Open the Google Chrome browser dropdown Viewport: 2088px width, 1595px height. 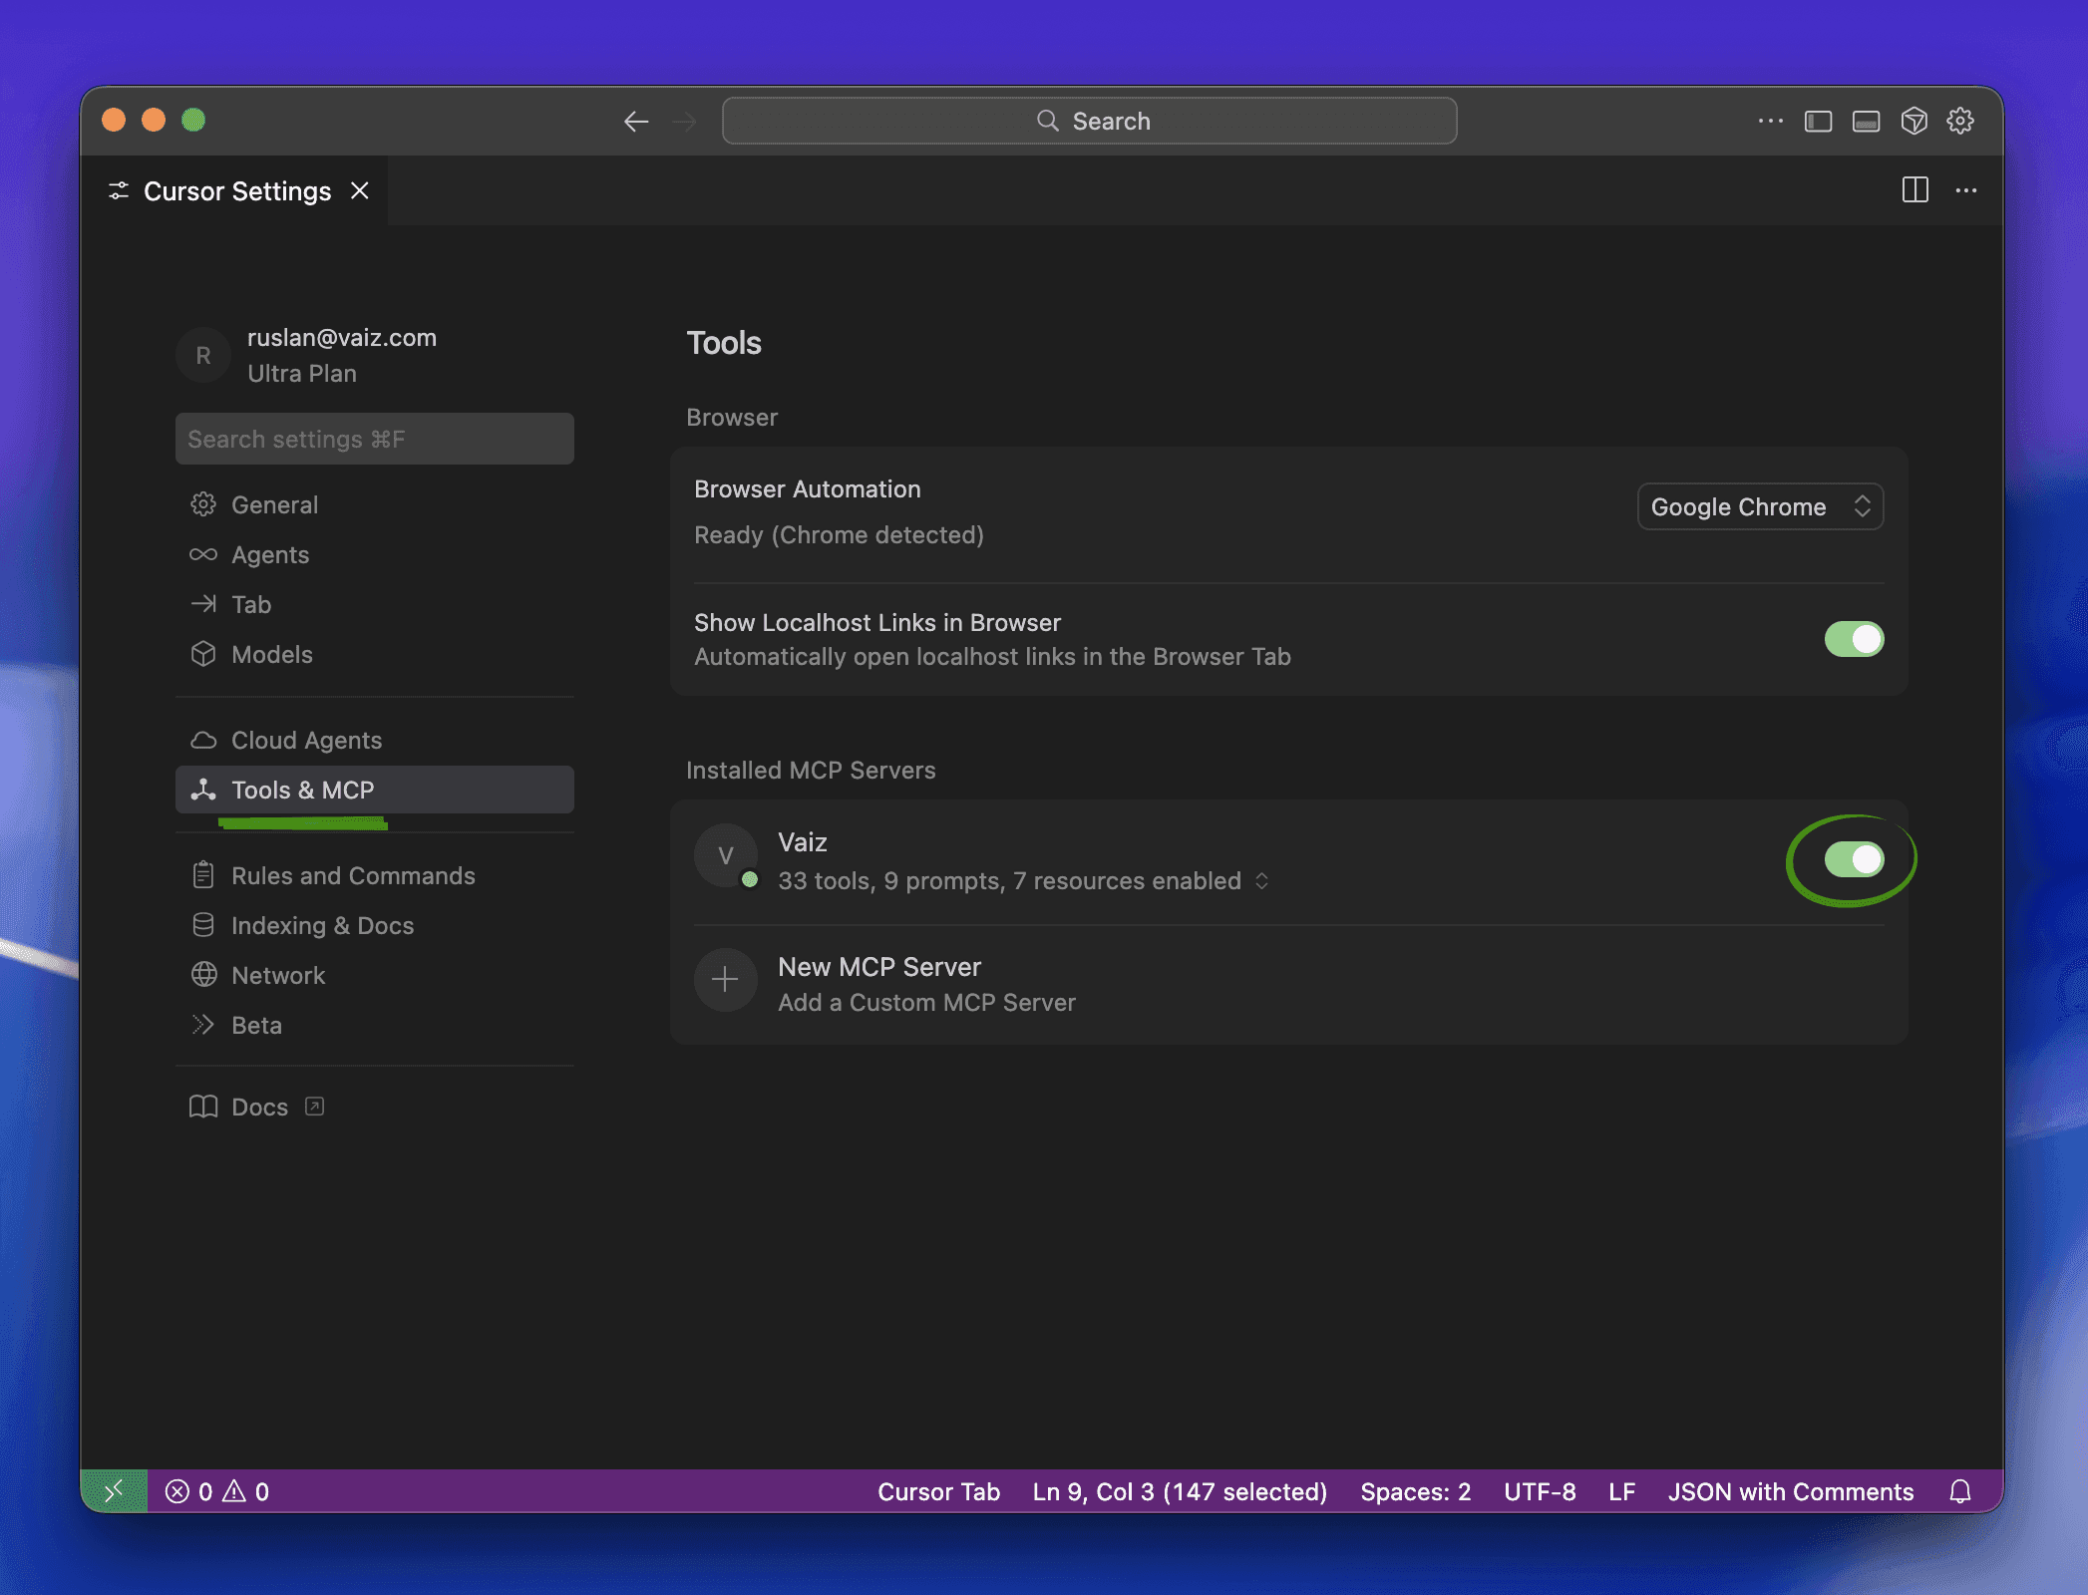pyautogui.click(x=1759, y=506)
